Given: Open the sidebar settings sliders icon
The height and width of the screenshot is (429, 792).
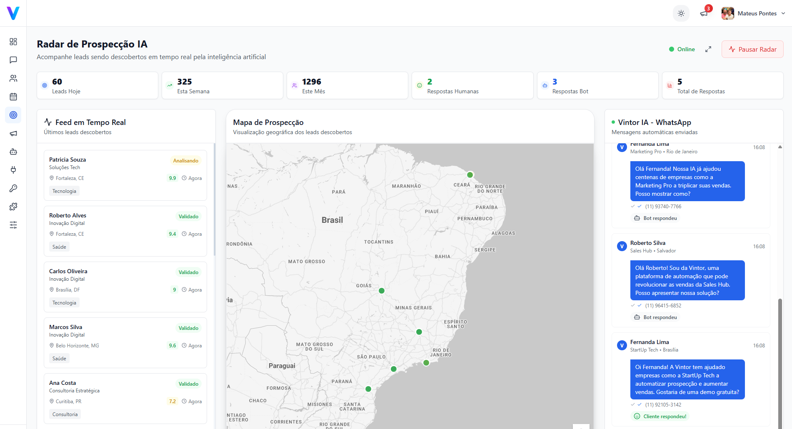Looking at the screenshot, I should pos(13,224).
